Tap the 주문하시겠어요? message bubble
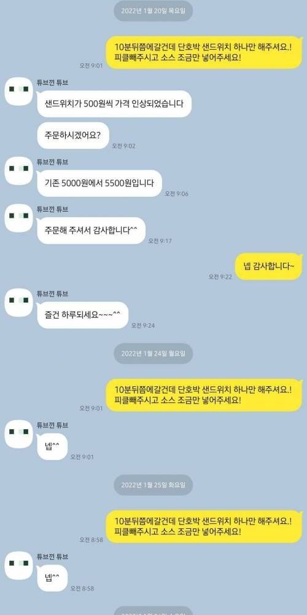This screenshot has width=307, height=615. [x=73, y=135]
